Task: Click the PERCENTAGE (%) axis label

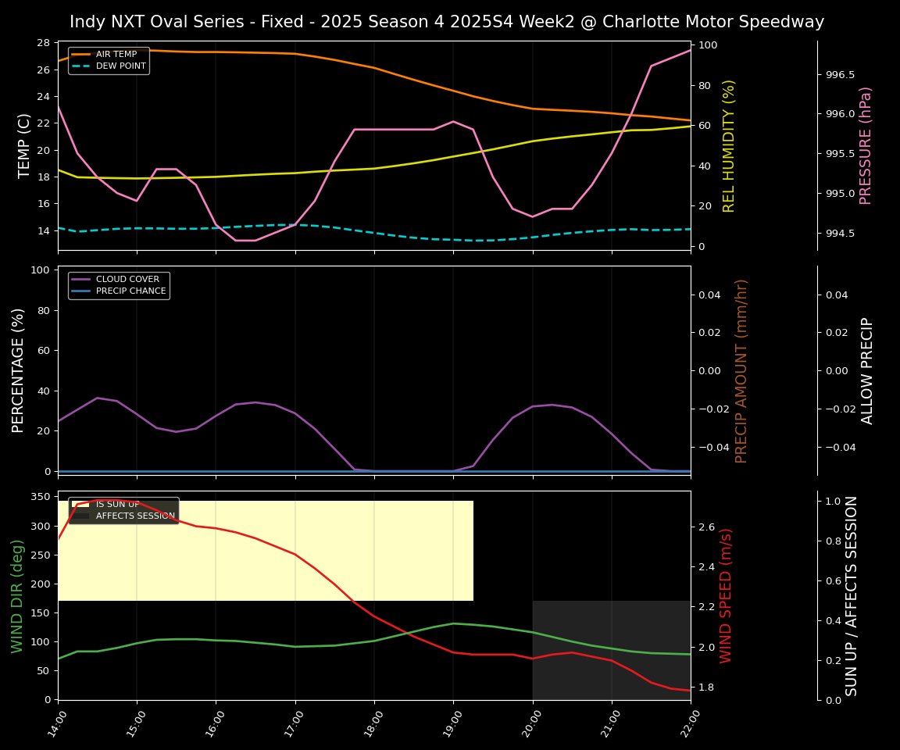Action: click(18, 370)
